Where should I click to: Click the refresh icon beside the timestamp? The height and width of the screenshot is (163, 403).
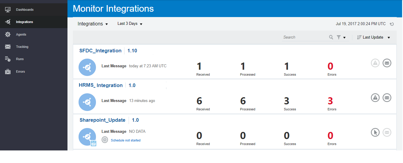click(x=392, y=24)
